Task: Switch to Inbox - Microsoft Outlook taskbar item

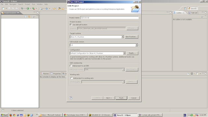Action: click(50, 115)
